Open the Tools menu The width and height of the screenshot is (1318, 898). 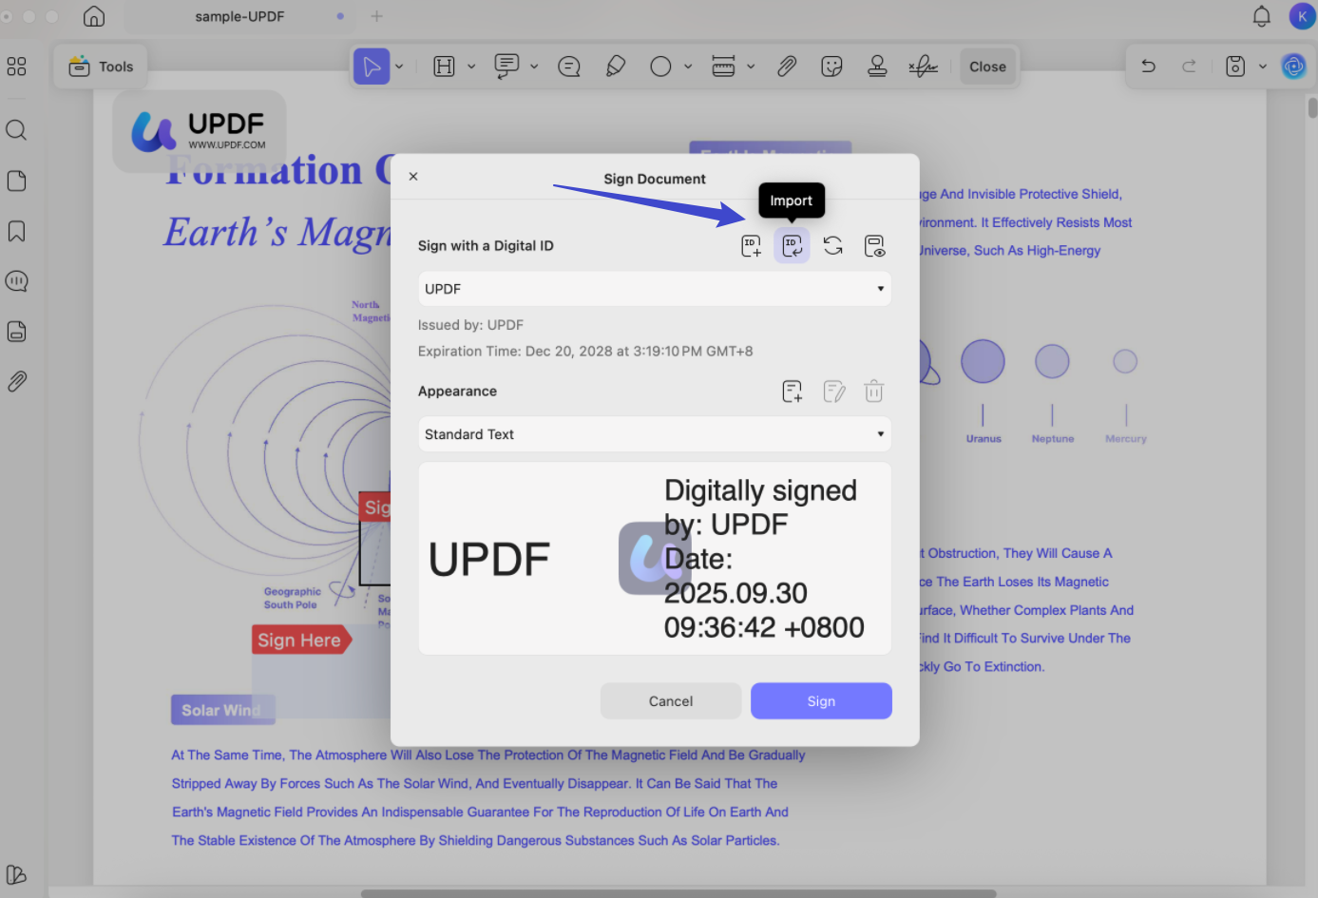click(101, 67)
